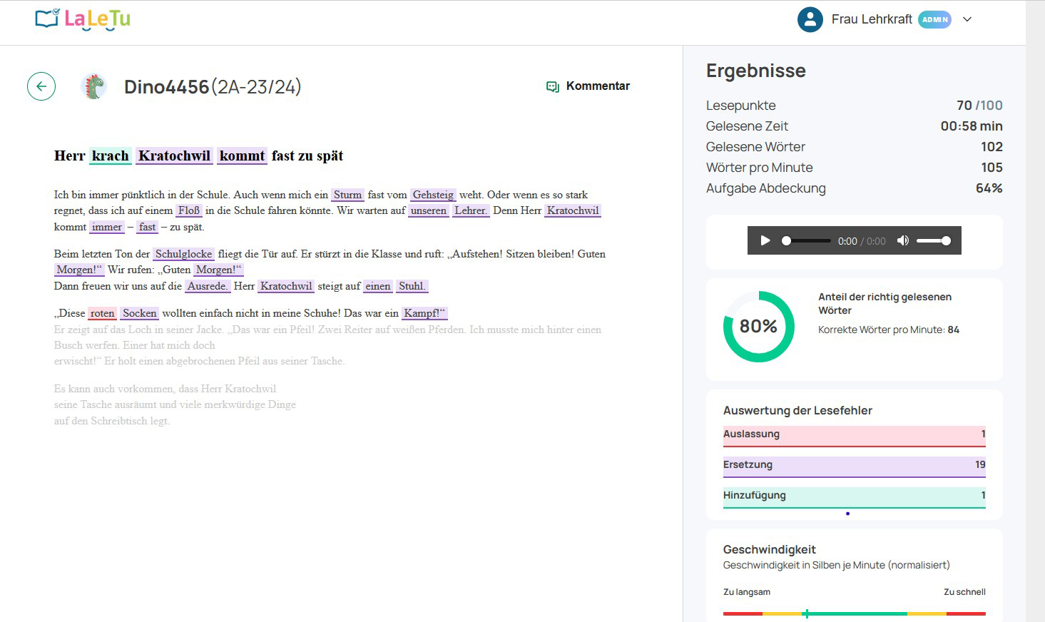Viewport: 1045px width, 622px height.
Task: Expand the Frau Lehrkraft account dropdown
Action: (967, 19)
